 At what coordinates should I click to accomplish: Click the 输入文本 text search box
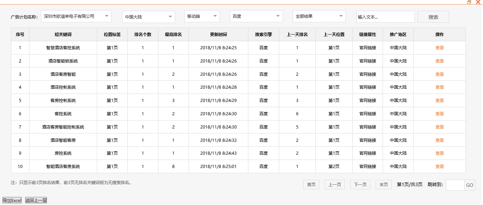coord(385,16)
